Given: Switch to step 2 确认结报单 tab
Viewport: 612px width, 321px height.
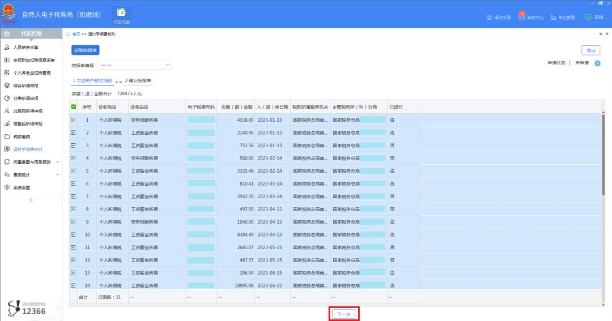Looking at the screenshot, I should [x=138, y=81].
